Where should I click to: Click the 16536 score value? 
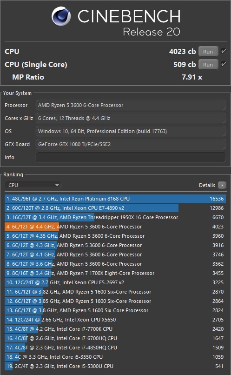pyautogui.click(x=217, y=199)
